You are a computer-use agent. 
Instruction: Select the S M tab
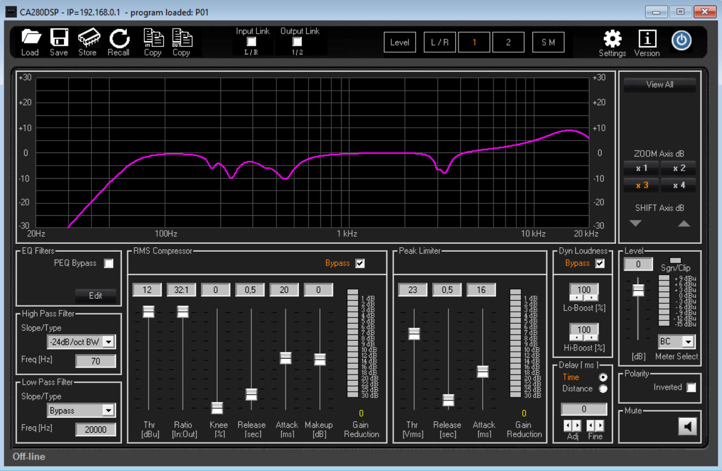point(548,42)
